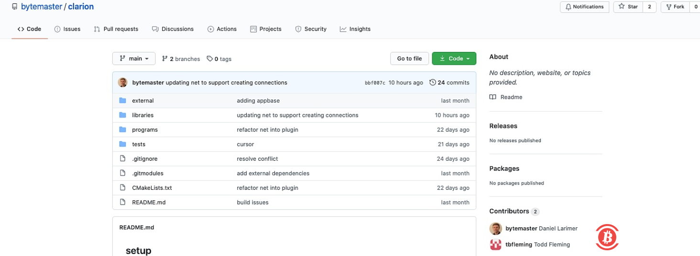Click the README.md file icon
This screenshot has width=700, height=256.
[122, 202]
